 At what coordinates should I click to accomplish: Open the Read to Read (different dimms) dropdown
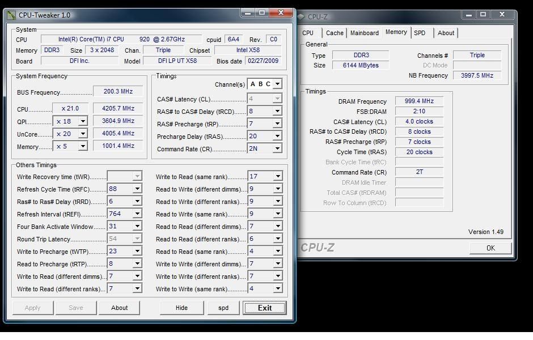click(x=278, y=226)
